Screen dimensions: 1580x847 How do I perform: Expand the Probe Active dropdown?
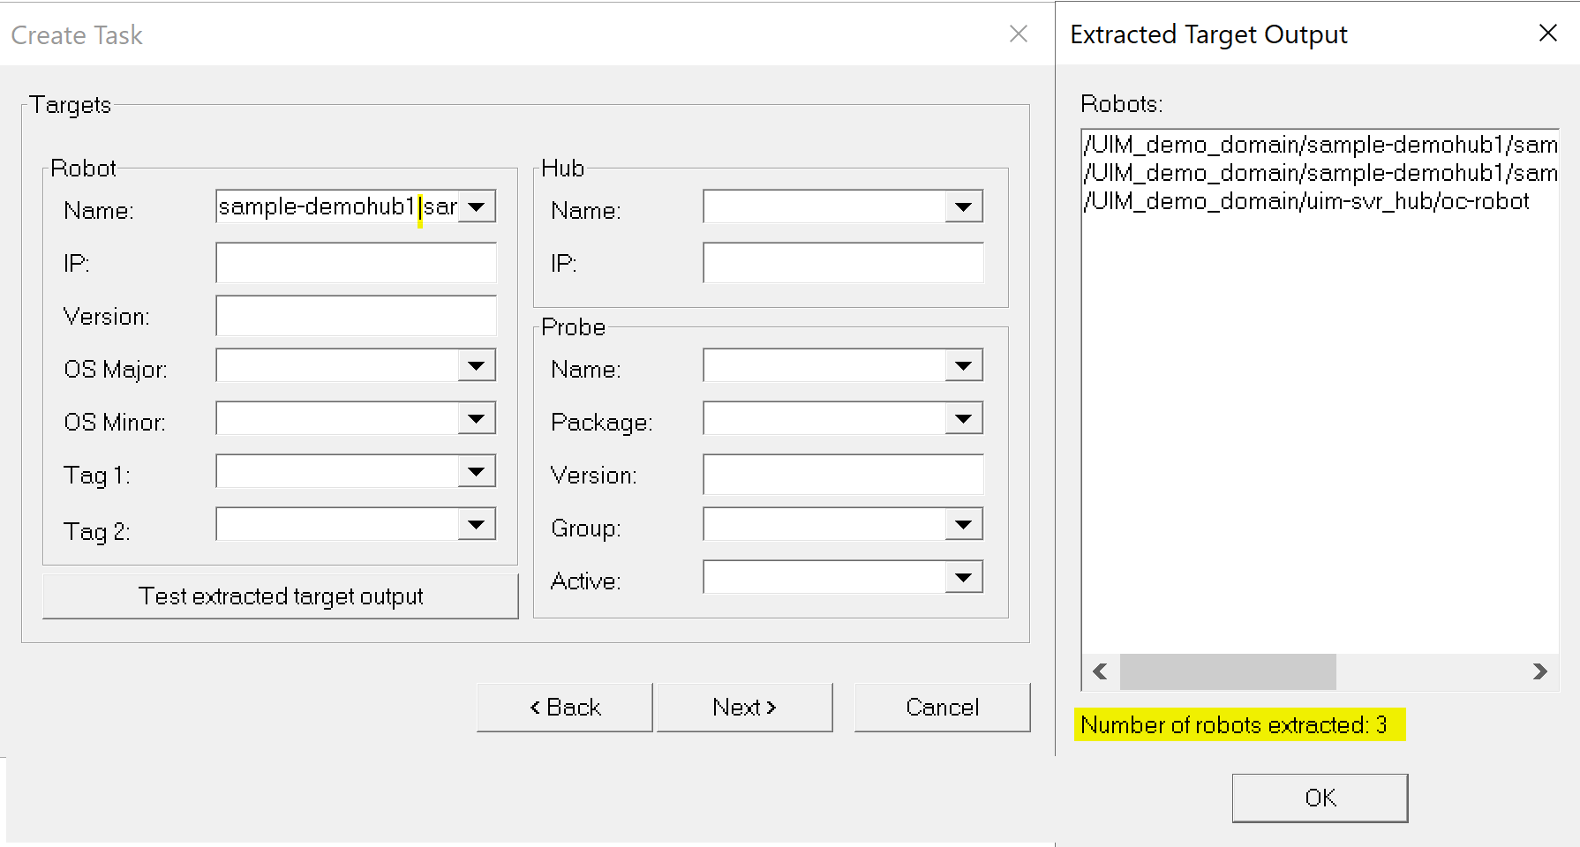click(963, 578)
